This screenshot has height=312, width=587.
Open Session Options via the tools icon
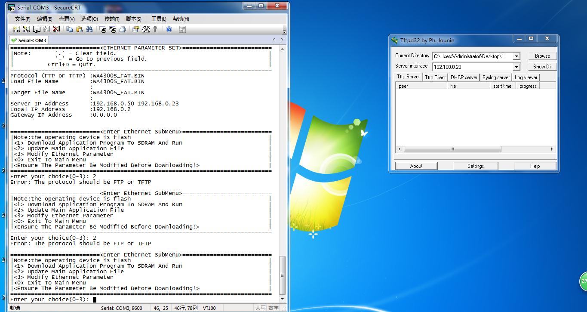[146, 29]
